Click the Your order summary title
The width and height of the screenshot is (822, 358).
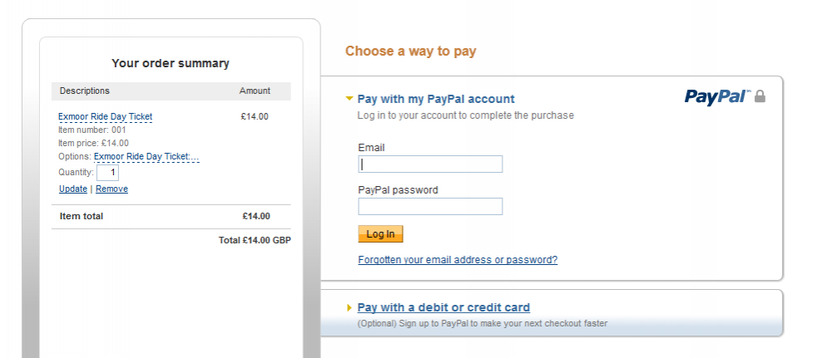pyautogui.click(x=171, y=63)
